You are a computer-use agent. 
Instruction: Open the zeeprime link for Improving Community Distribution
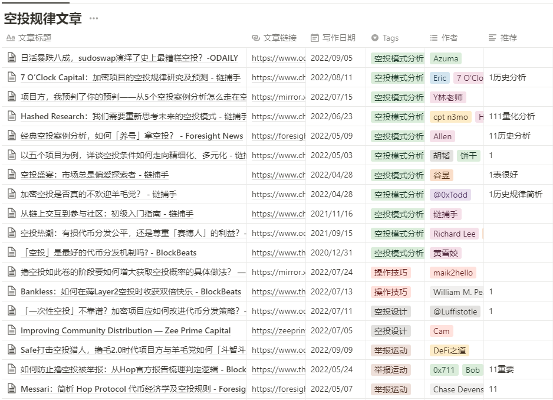pos(278,331)
